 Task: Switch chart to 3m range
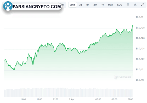(95, 5)
